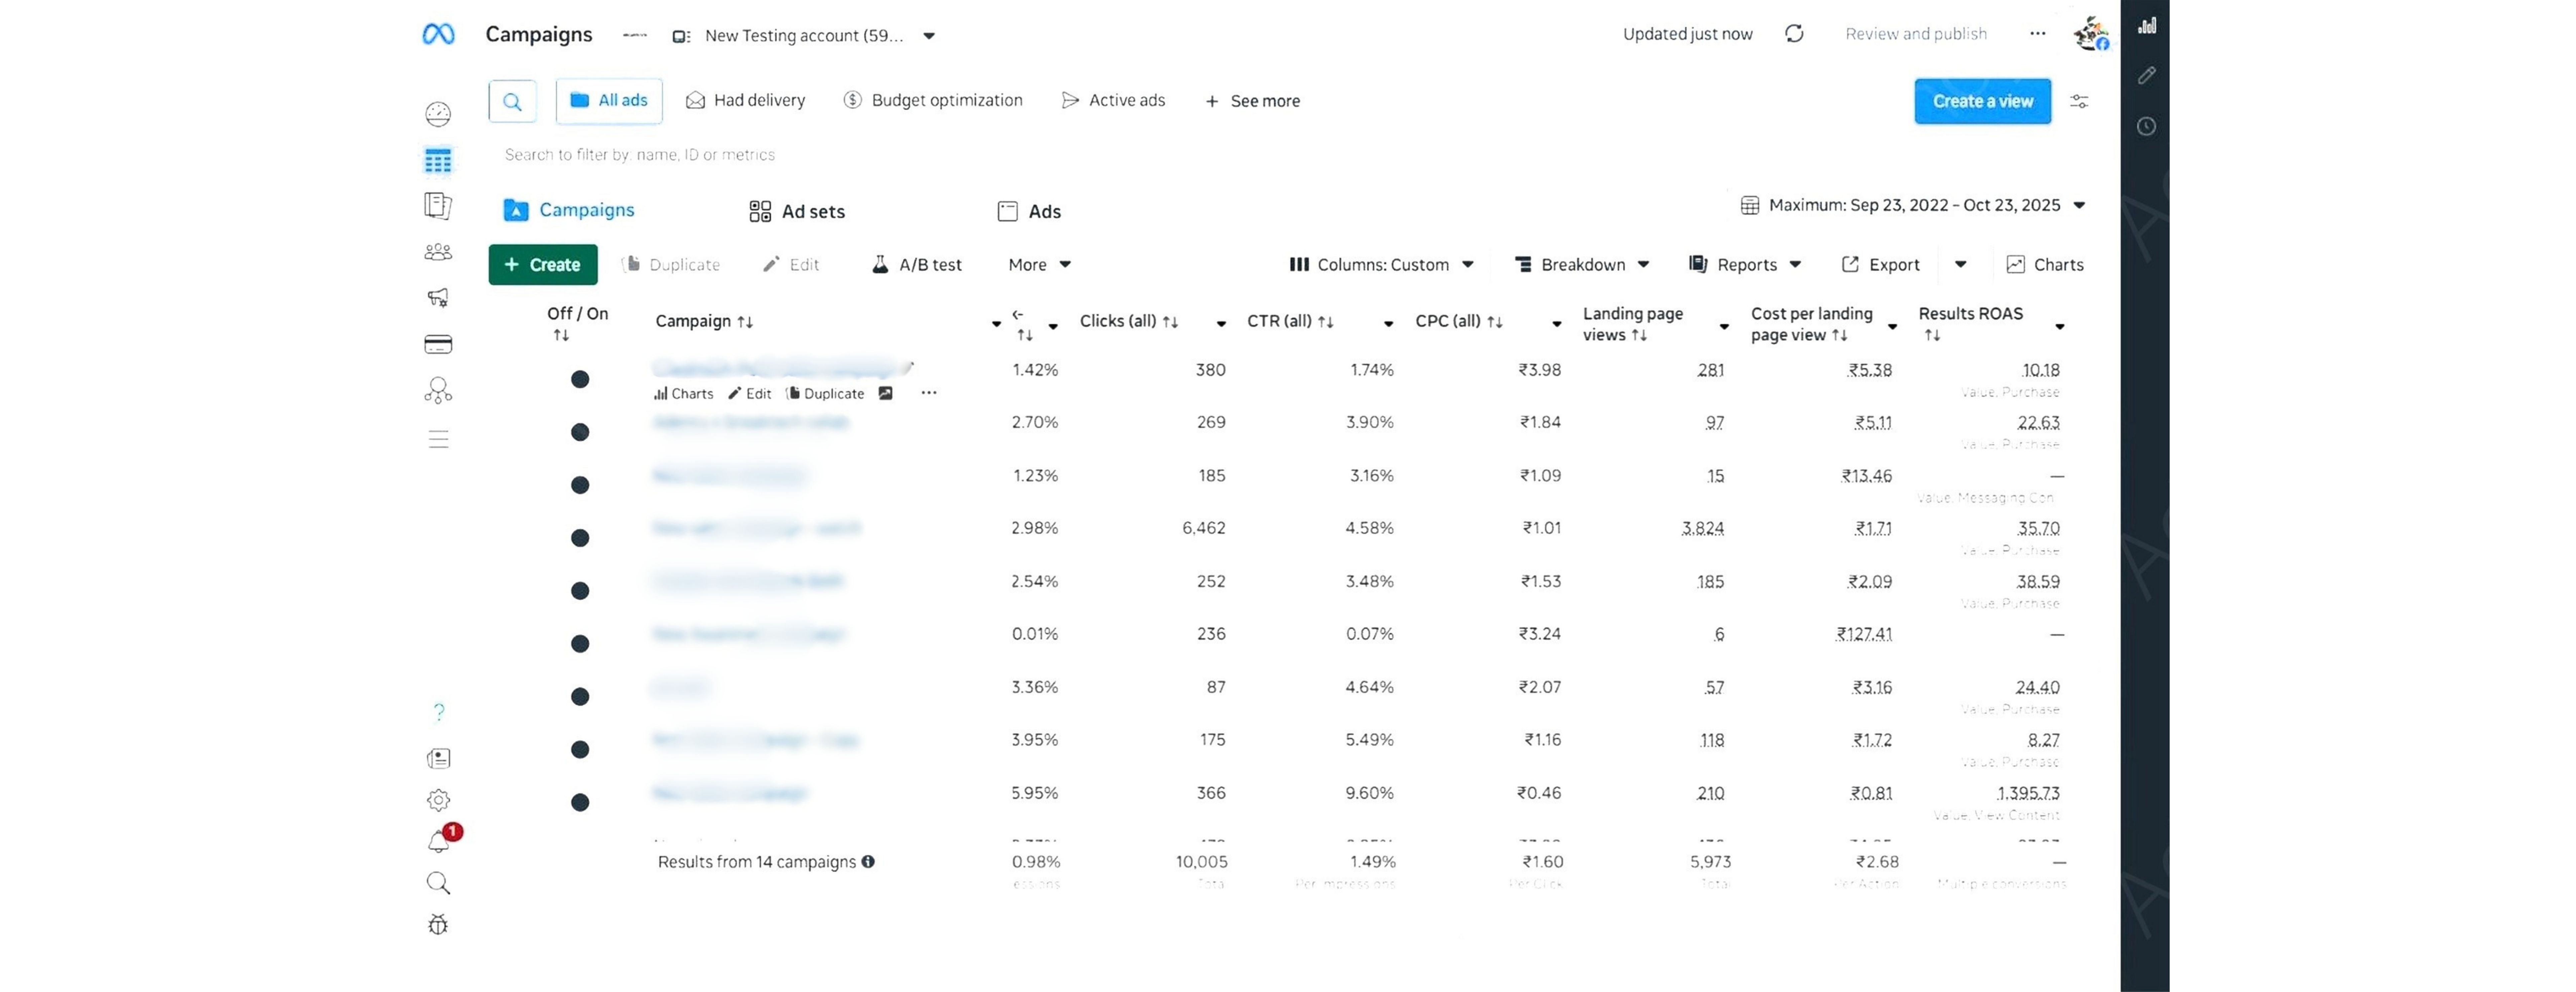Click the refresh icon beside Updated just now
The width and height of the screenshot is (2576, 992).
1794,34
